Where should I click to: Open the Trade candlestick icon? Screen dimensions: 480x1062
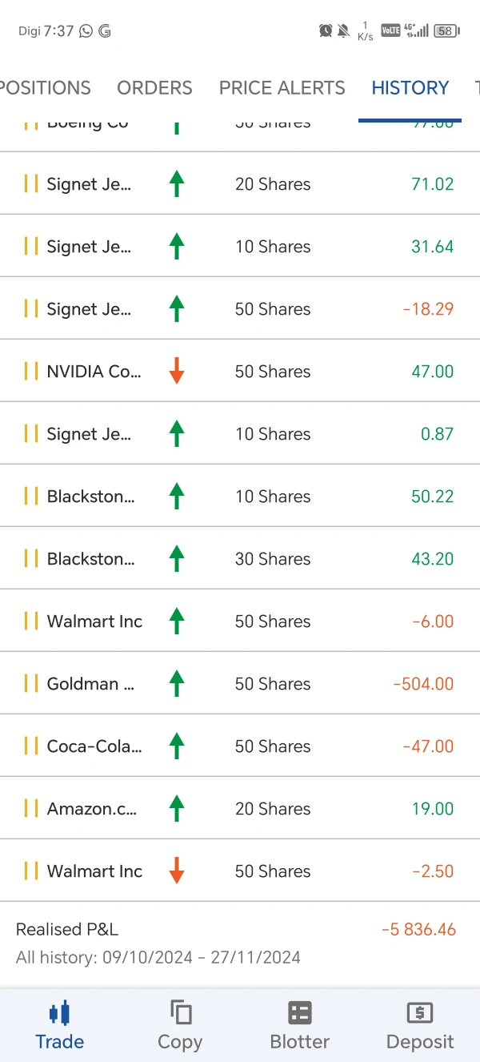click(x=59, y=1013)
